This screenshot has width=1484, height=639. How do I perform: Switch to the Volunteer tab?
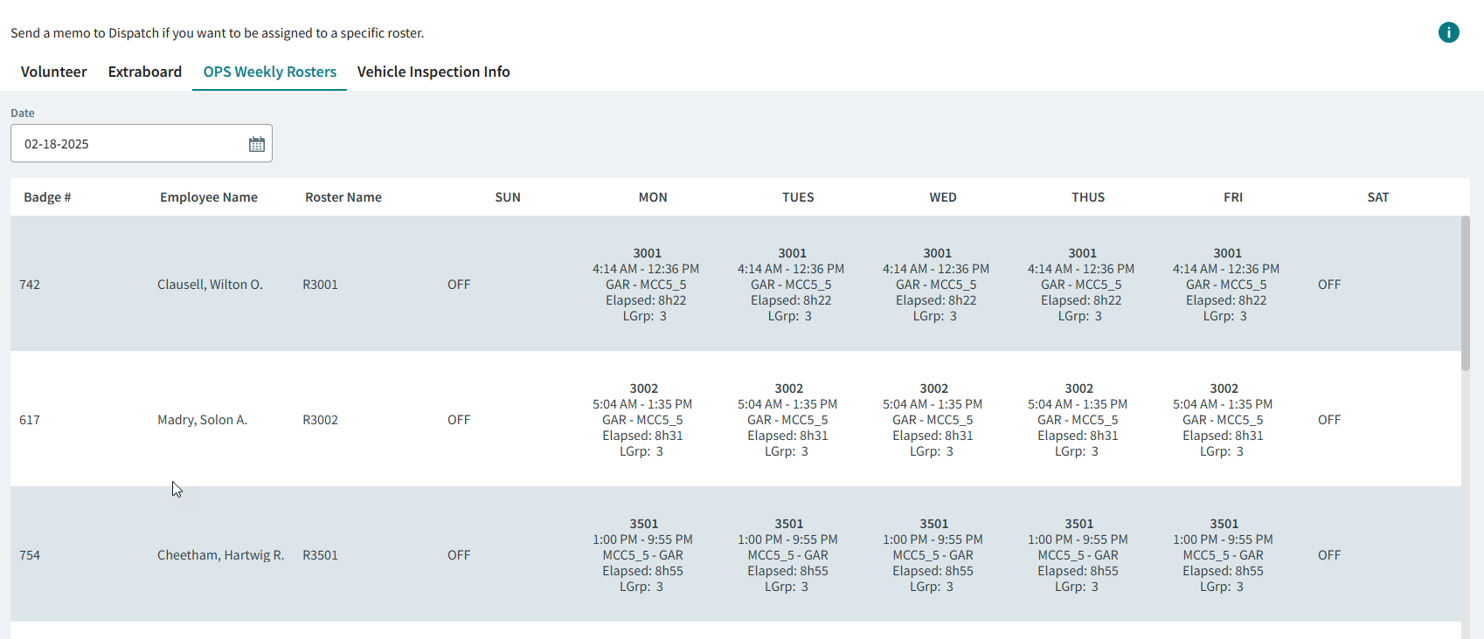(x=53, y=72)
